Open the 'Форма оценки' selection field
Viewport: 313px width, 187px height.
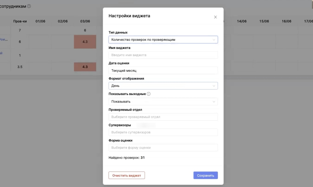click(x=163, y=148)
